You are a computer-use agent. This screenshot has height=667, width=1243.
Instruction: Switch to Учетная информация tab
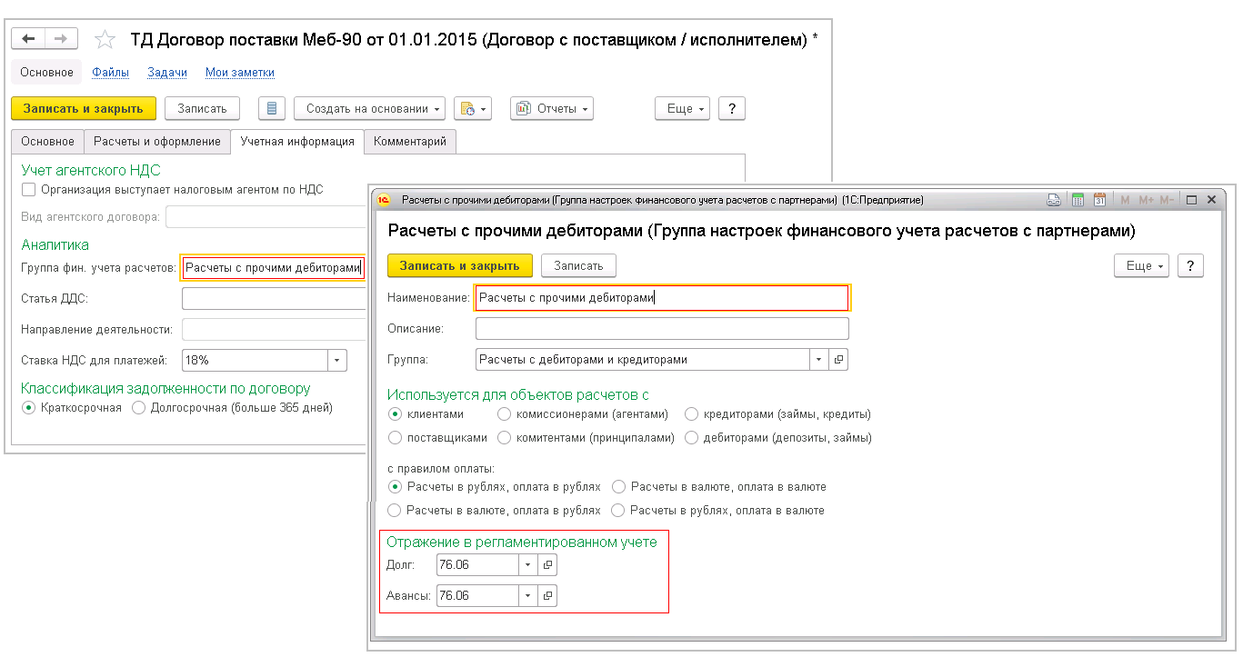(x=297, y=142)
